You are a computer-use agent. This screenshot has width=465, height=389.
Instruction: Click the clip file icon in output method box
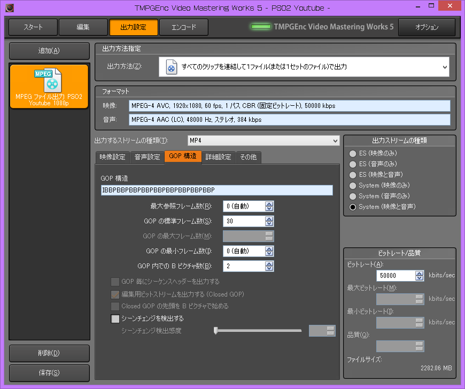click(x=172, y=67)
